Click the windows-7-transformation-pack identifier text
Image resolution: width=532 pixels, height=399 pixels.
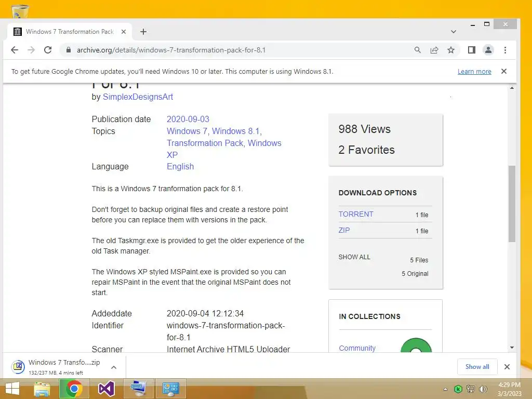click(225, 331)
